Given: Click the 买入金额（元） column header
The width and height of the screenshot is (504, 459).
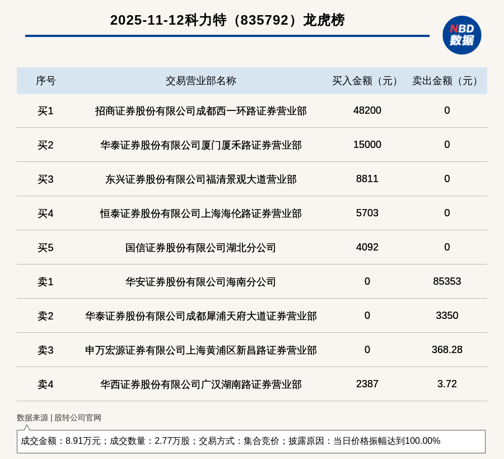Looking at the screenshot, I should pyautogui.click(x=367, y=81).
